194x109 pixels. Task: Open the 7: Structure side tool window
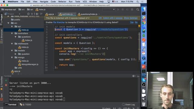[2, 36]
